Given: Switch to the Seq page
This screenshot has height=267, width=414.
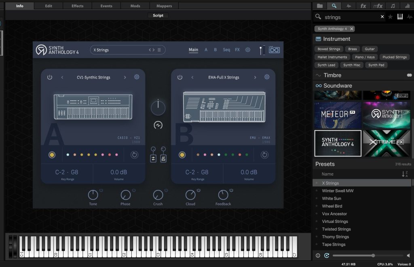Looking at the screenshot, I should [226, 50].
